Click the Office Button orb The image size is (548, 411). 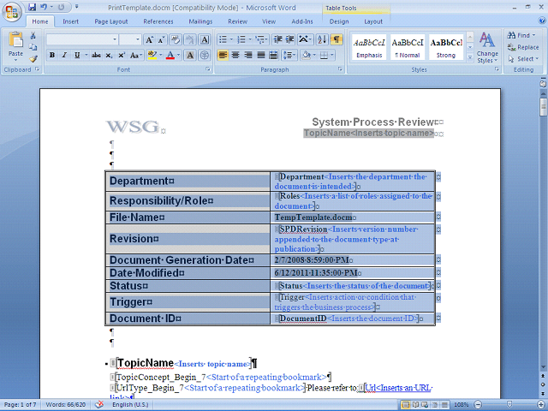pyautogui.click(x=11, y=12)
